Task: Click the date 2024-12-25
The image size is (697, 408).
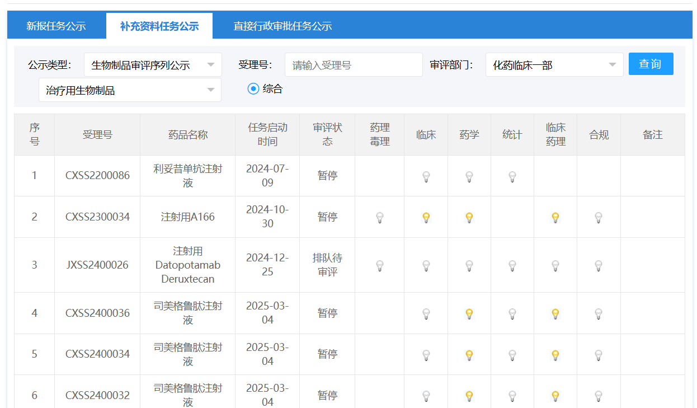Action: point(267,265)
